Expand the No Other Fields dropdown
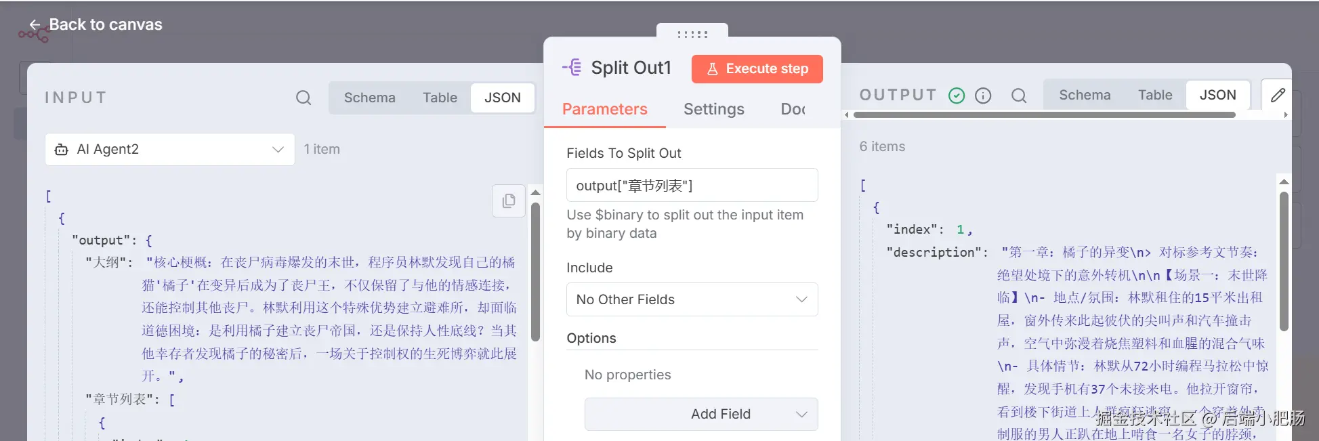This screenshot has width=1319, height=441. click(692, 299)
